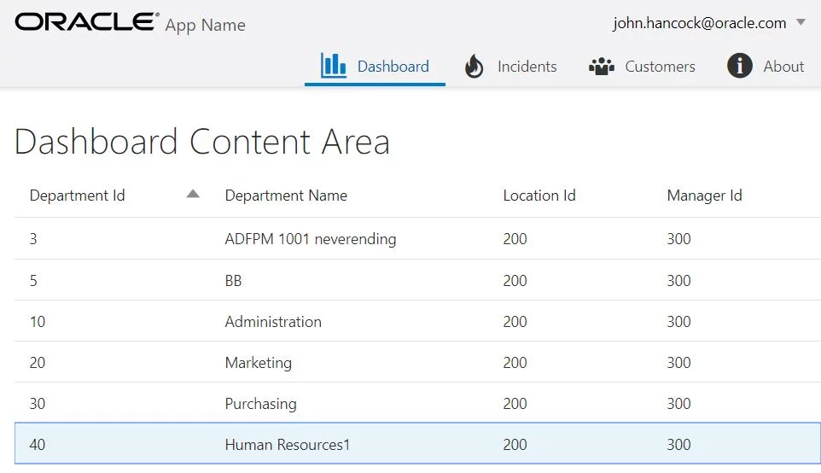
Task: Select the Marketing department cell
Action: tap(258, 363)
